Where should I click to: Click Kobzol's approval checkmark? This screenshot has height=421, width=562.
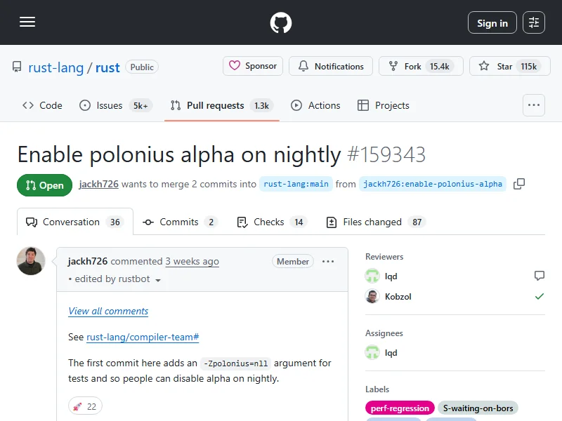coord(540,296)
